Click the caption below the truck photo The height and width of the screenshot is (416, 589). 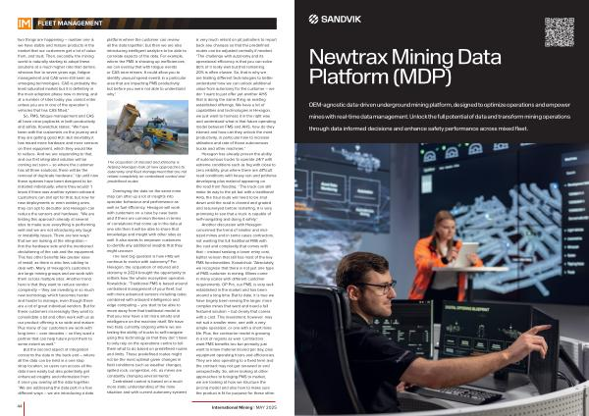coord(147,172)
